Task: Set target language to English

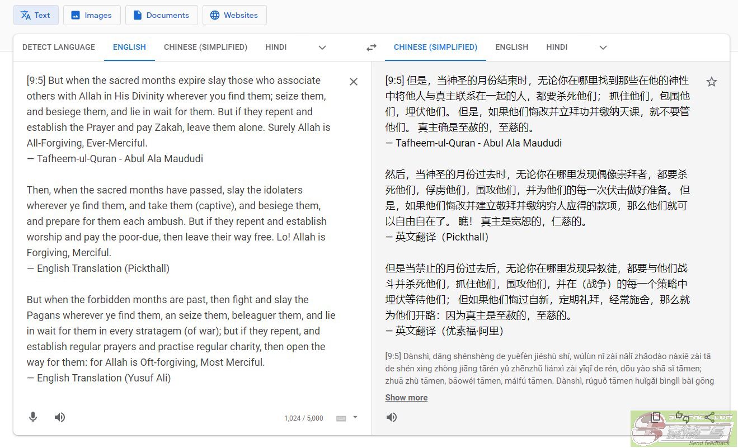Action: coord(511,48)
